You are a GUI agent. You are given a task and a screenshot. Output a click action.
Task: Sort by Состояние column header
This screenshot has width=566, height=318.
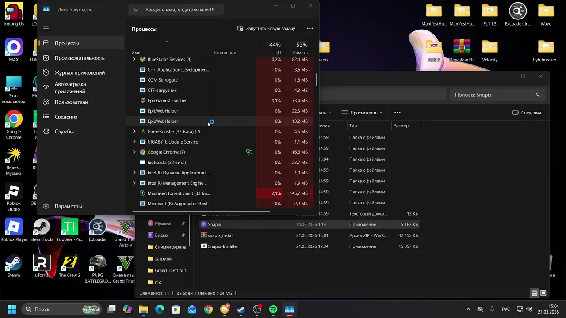pos(234,48)
